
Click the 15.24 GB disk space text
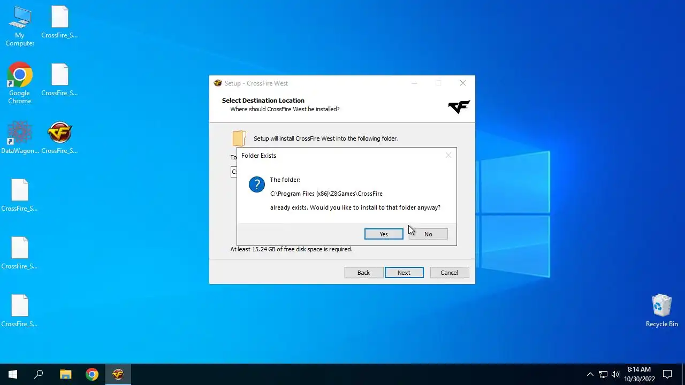(x=291, y=249)
